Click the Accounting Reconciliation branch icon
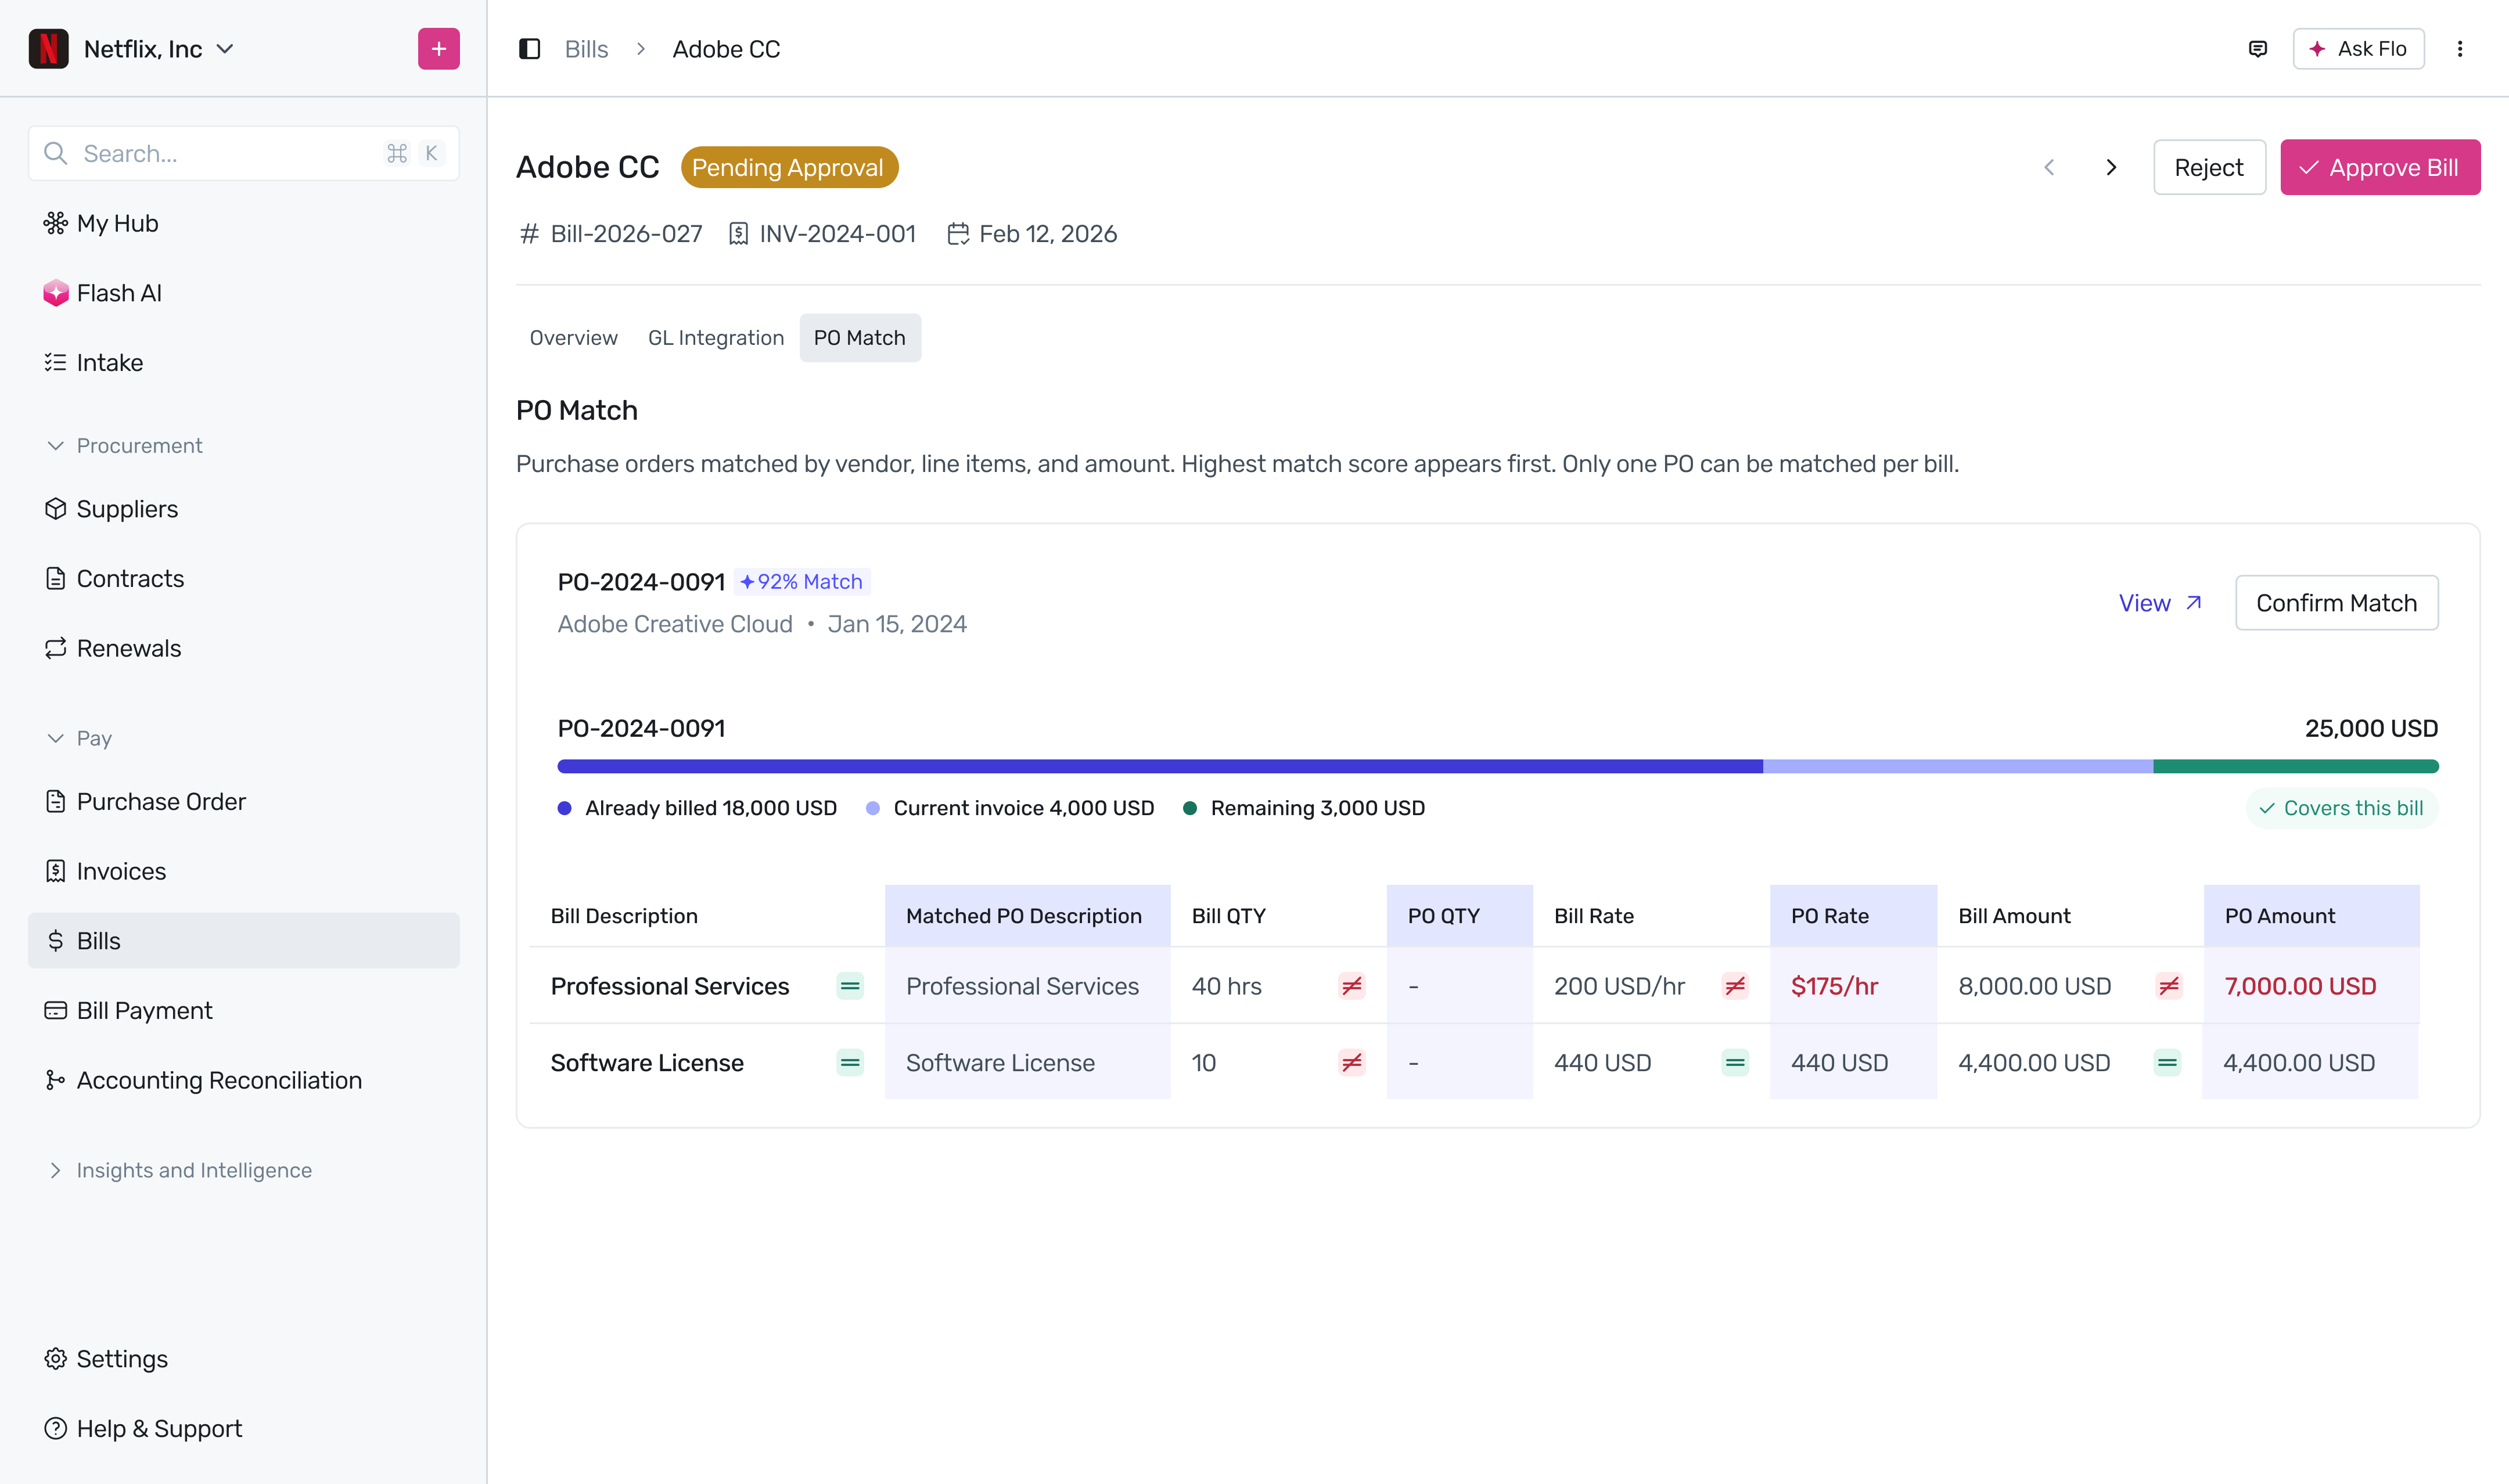Image resolution: width=2509 pixels, height=1484 pixels. pos(55,1080)
